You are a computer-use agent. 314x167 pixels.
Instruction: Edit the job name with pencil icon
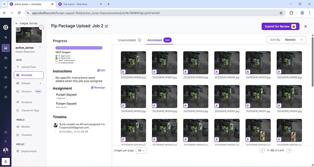(106, 26)
